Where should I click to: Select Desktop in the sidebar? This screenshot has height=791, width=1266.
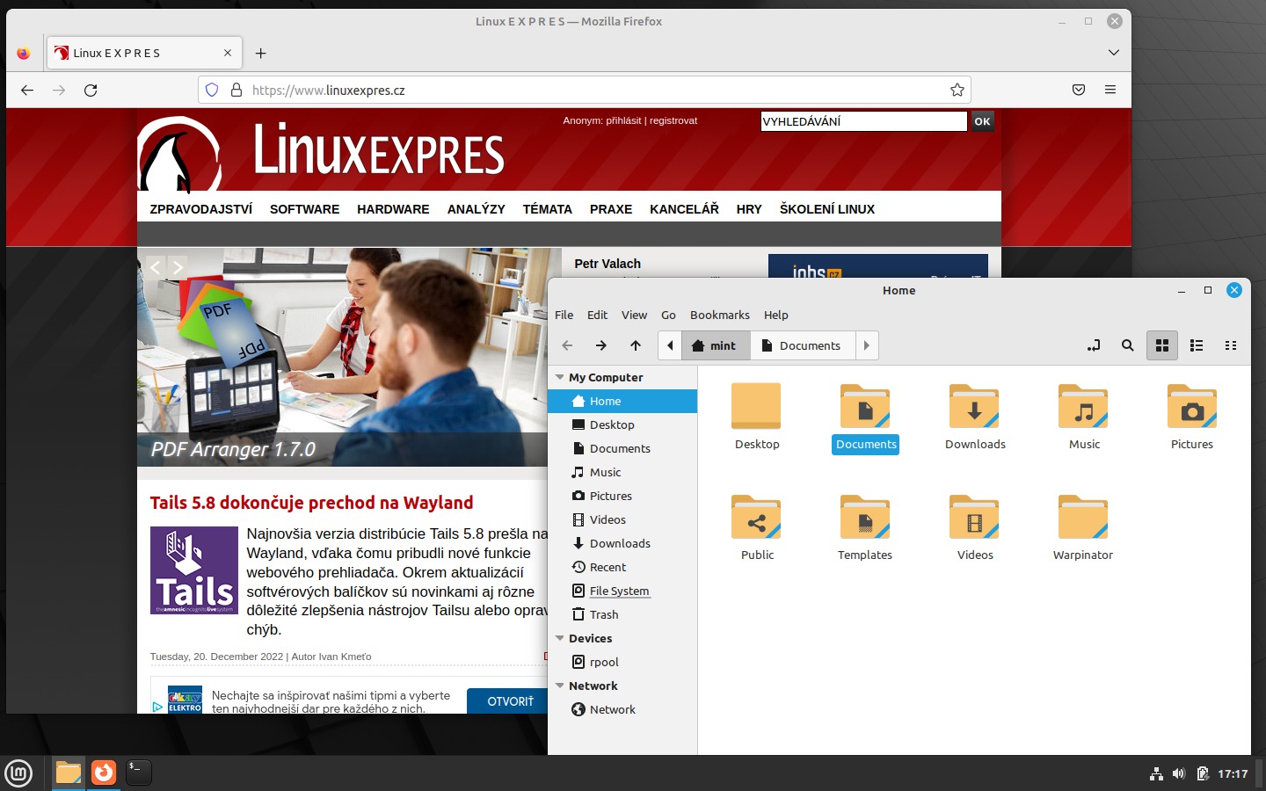coord(622,425)
